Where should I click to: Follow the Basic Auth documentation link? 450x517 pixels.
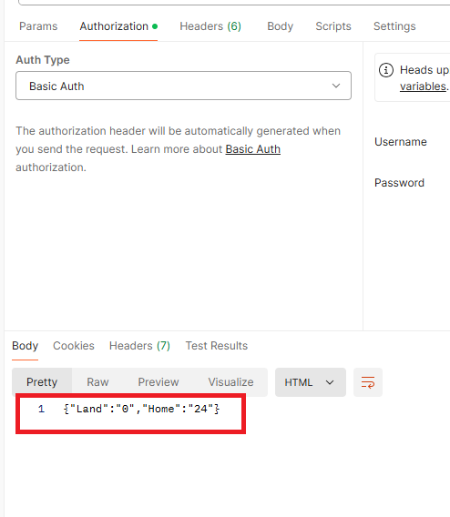point(253,149)
